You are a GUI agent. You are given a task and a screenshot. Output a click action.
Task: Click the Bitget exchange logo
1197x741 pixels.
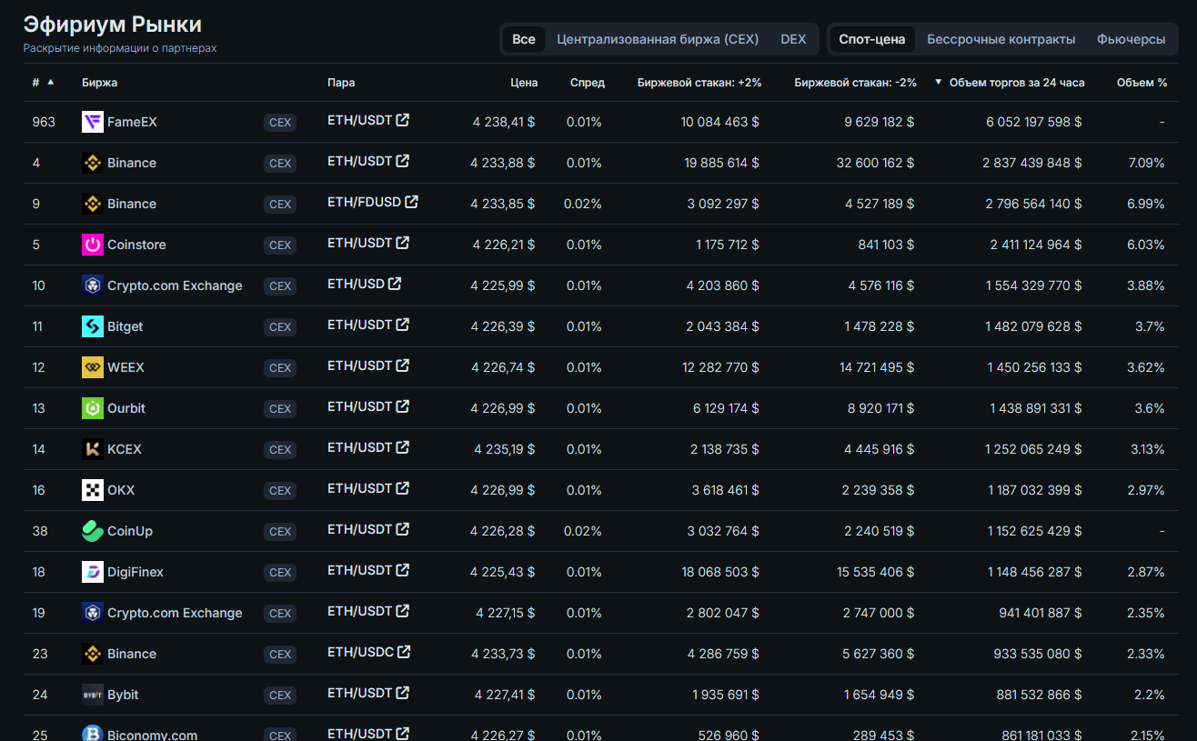click(x=93, y=326)
